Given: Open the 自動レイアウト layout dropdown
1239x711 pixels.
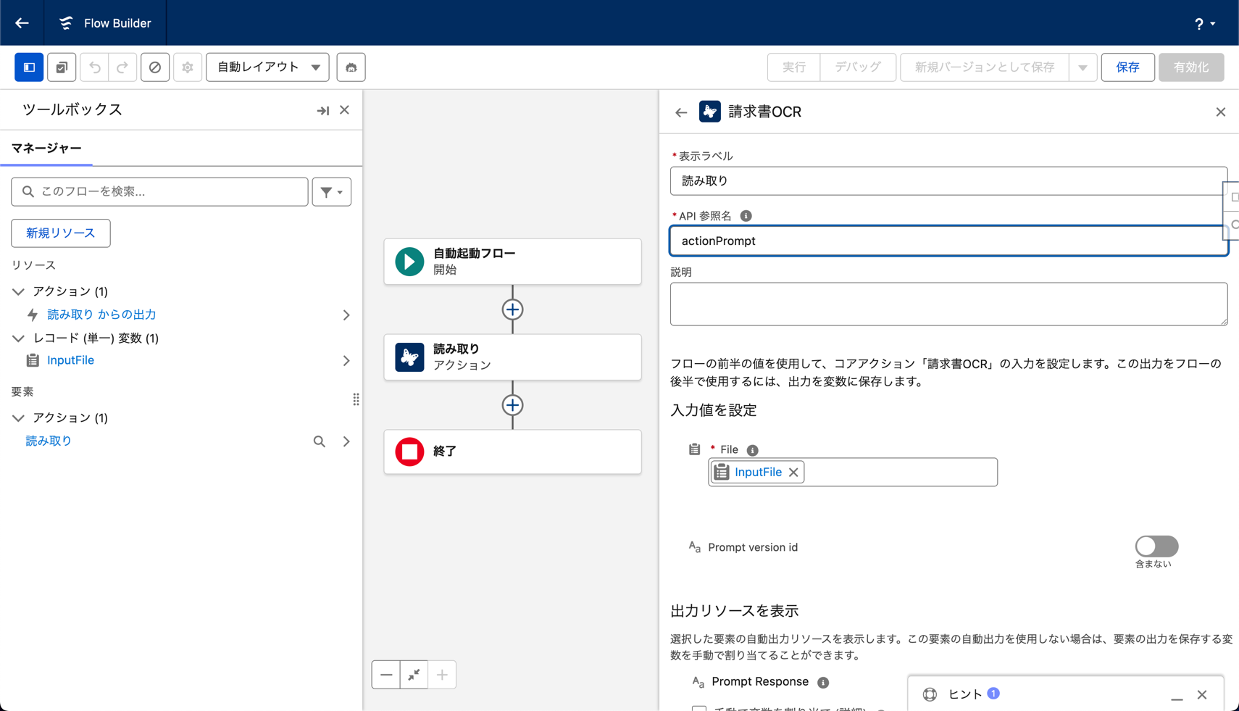Looking at the screenshot, I should [267, 67].
